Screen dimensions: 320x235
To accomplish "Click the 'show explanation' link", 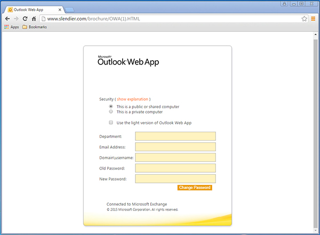I will [x=132, y=99].
